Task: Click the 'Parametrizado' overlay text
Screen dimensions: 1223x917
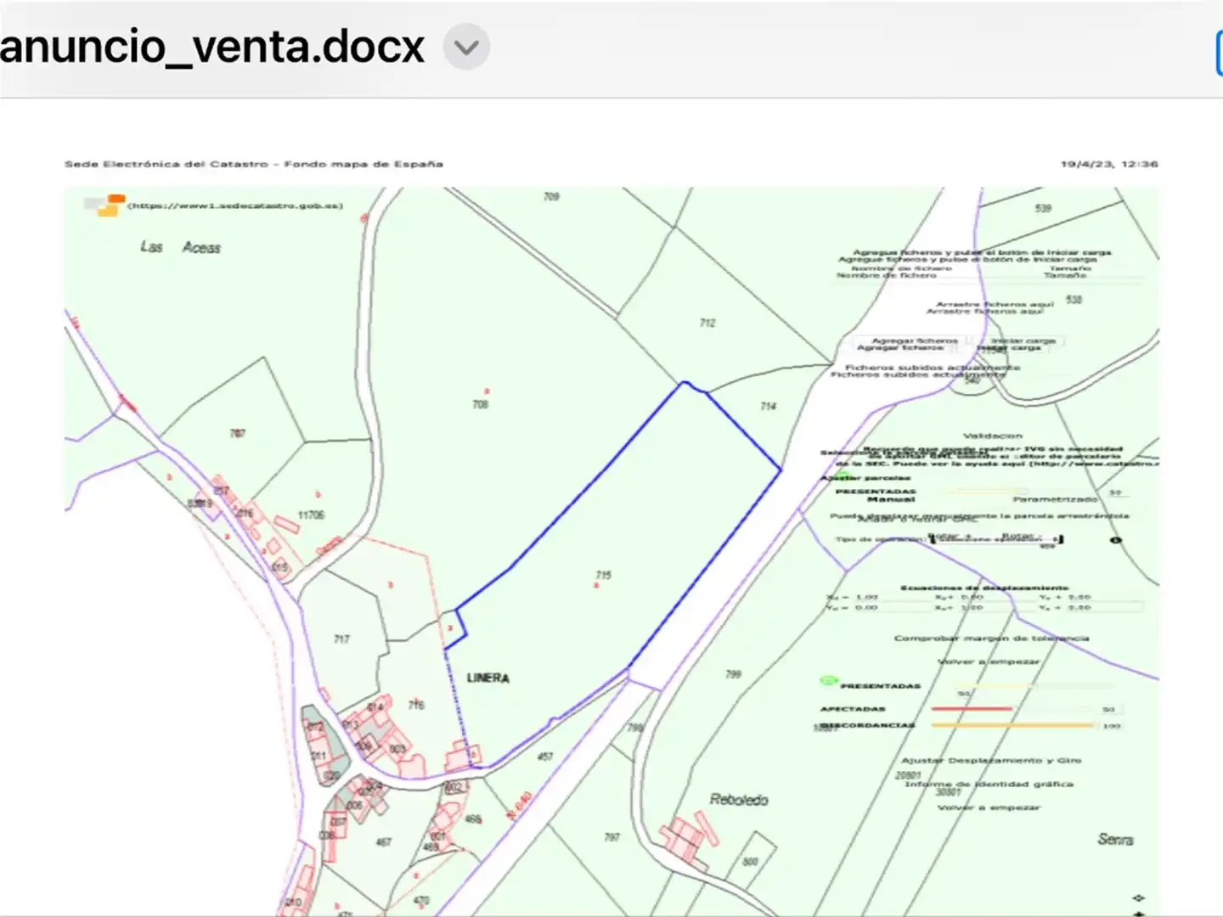Action: click(1055, 499)
